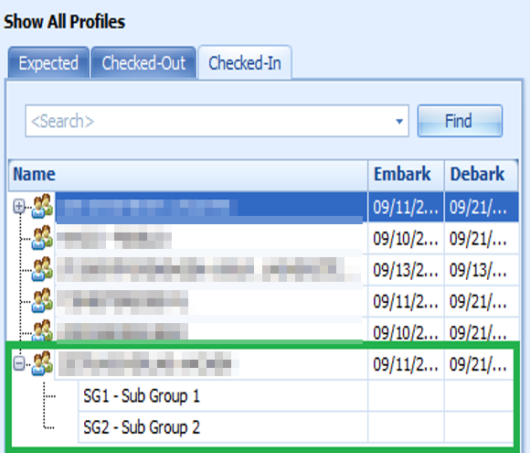The image size is (530, 453).
Task: Click group icon of the expanded group row
Action: 42,363
